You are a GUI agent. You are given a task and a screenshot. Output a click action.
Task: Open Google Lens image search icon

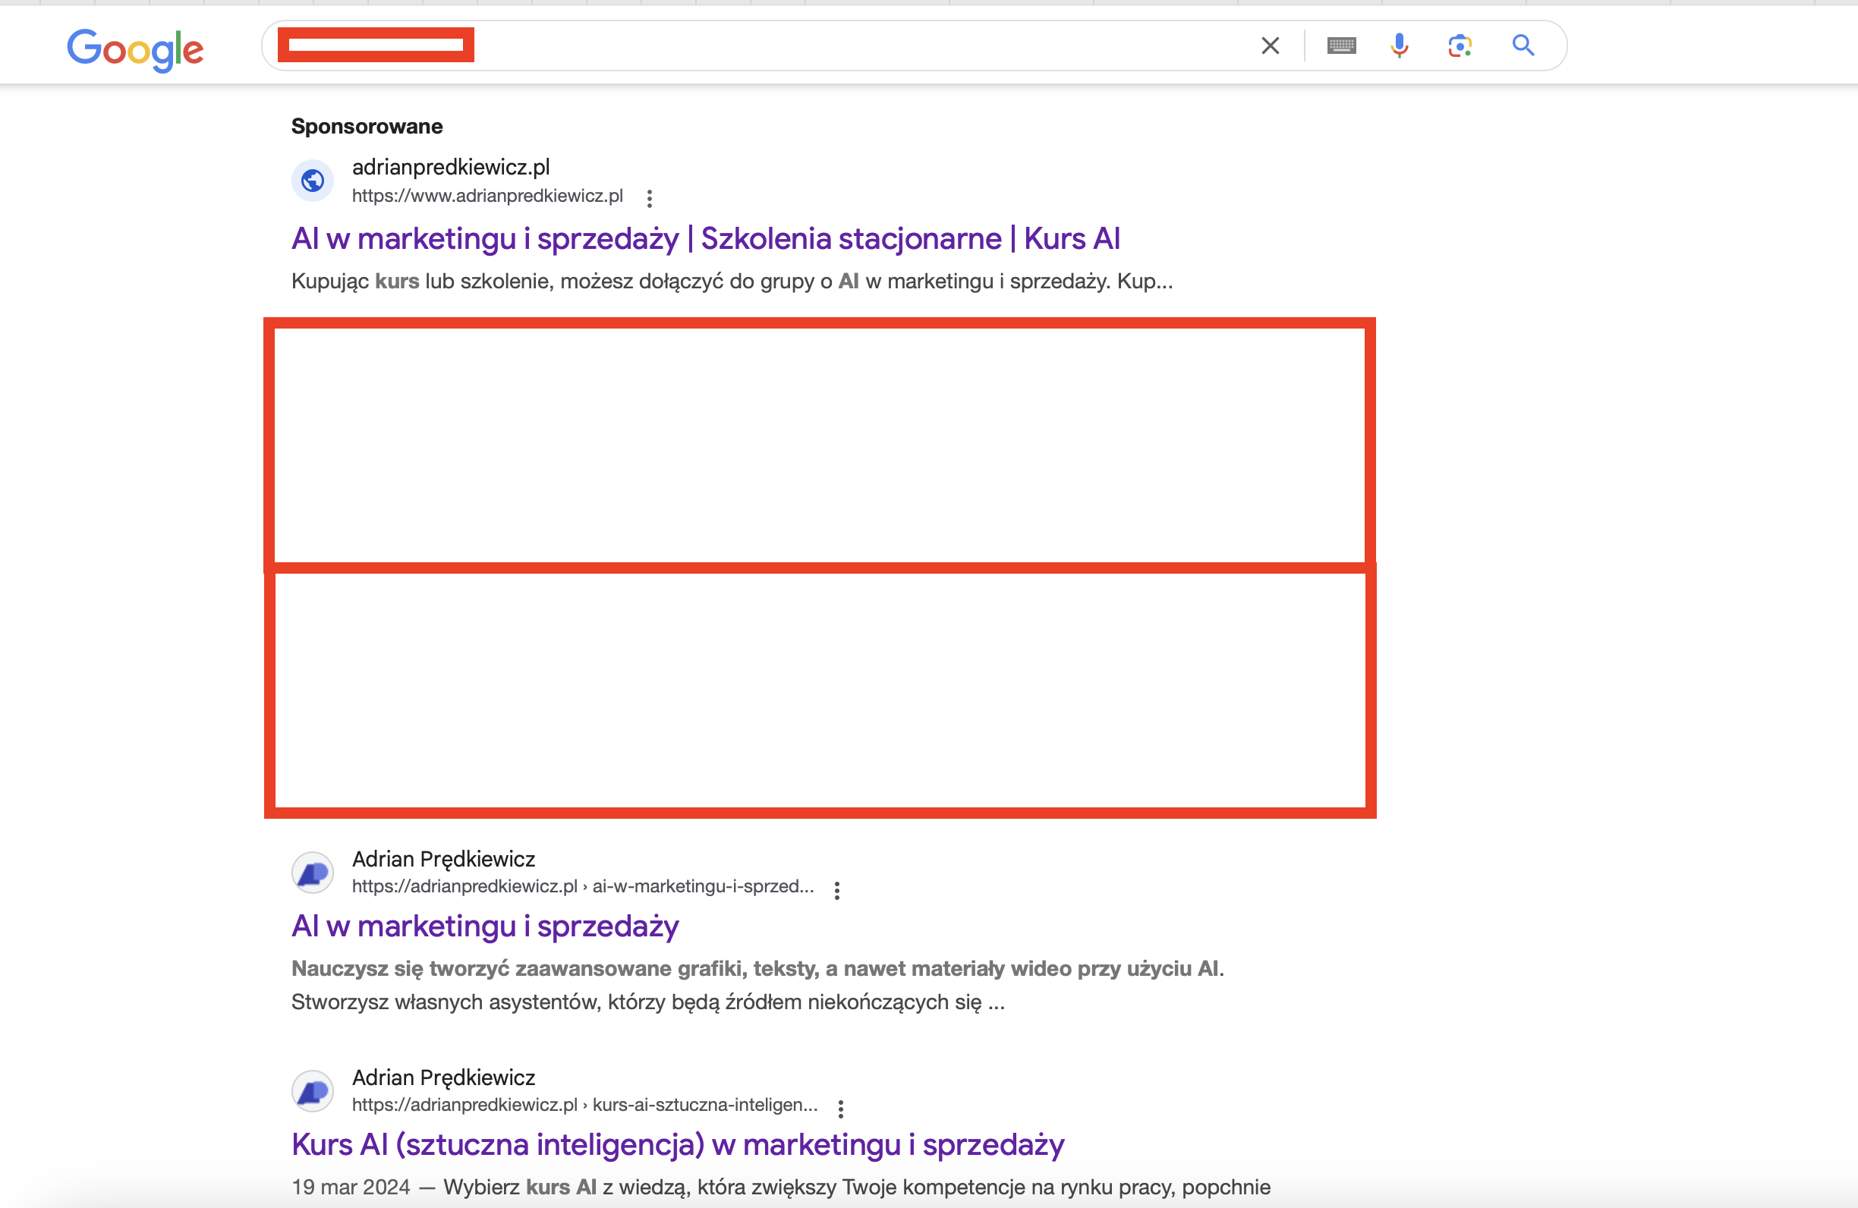click(1460, 46)
